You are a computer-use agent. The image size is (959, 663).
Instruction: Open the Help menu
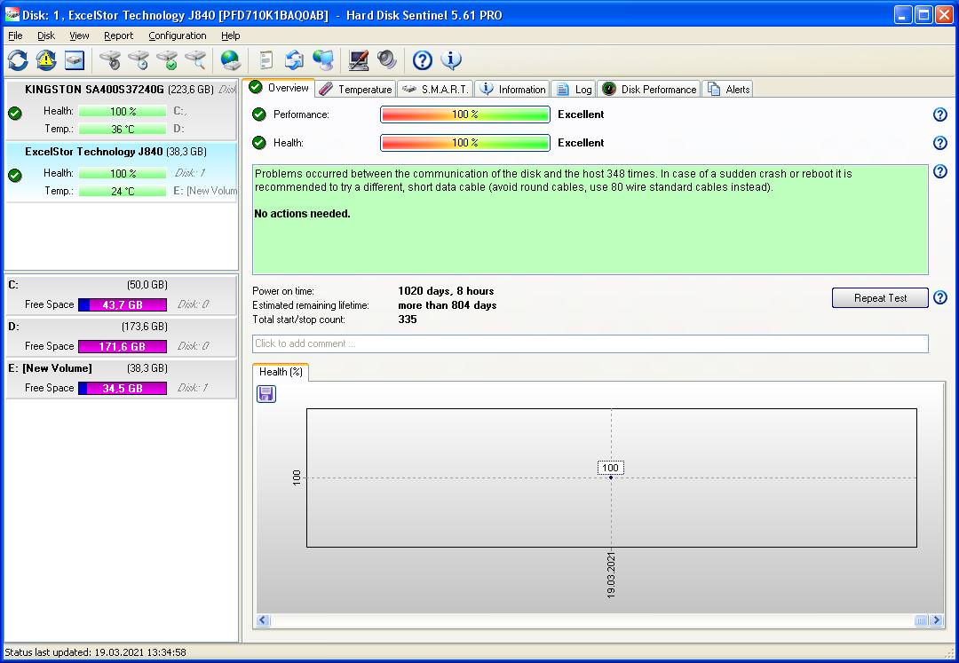click(231, 36)
